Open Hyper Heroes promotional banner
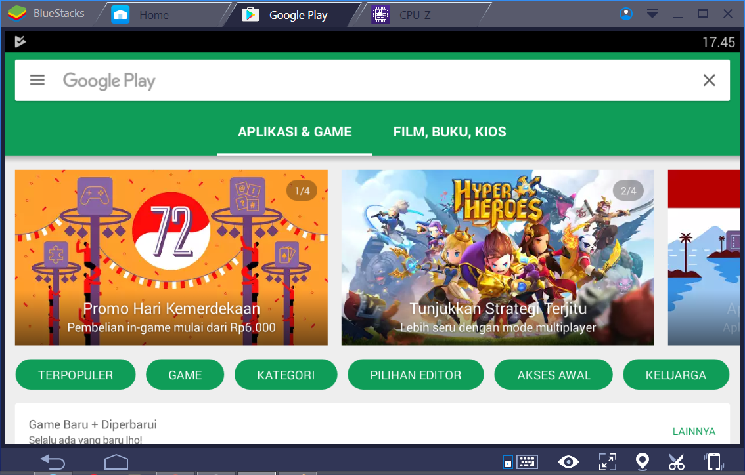Screen dimensions: 745x475 click(x=497, y=257)
